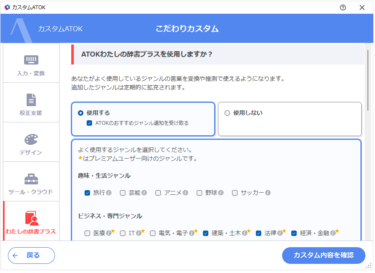This screenshot has height=273, width=375.
Task: Uncheck the 経済・金融 genre checkbox
Action: [294, 233]
